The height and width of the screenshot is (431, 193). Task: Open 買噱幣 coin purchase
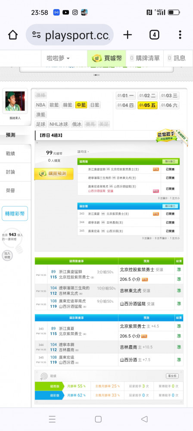coord(107,58)
